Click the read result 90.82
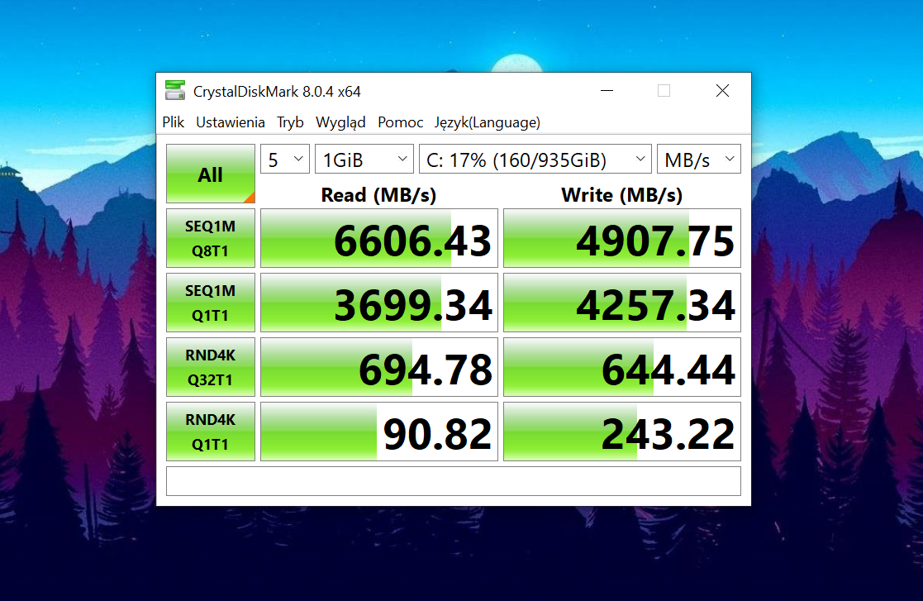 [379, 432]
